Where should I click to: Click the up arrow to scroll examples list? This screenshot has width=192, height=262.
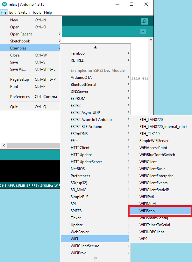point(95,47)
